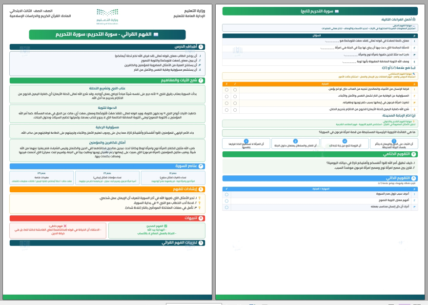Click the عنصر (1) card in عناصر السورة
The image size is (428, 305).
[173, 178]
